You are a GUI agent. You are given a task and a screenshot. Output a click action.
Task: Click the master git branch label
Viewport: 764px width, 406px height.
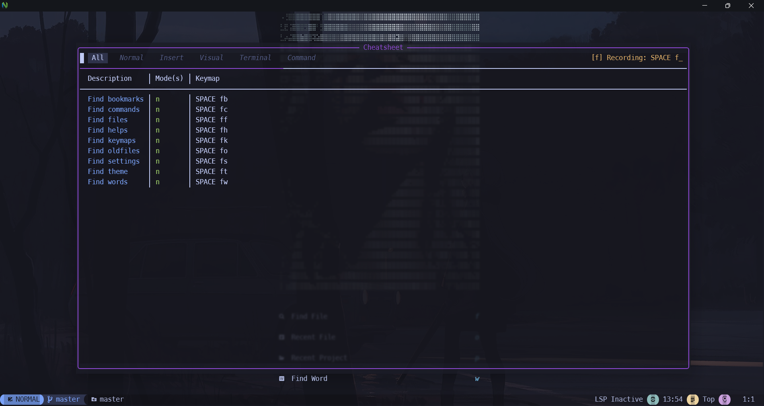(68, 399)
